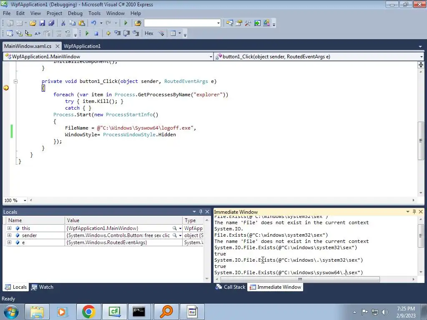The height and width of the screenshot is (320, 427).
Task: Open Solution Explorer from the toolbar icon
Action: [x=230, y=23]
